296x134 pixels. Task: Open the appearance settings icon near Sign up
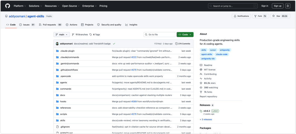(x=288, y=6)
